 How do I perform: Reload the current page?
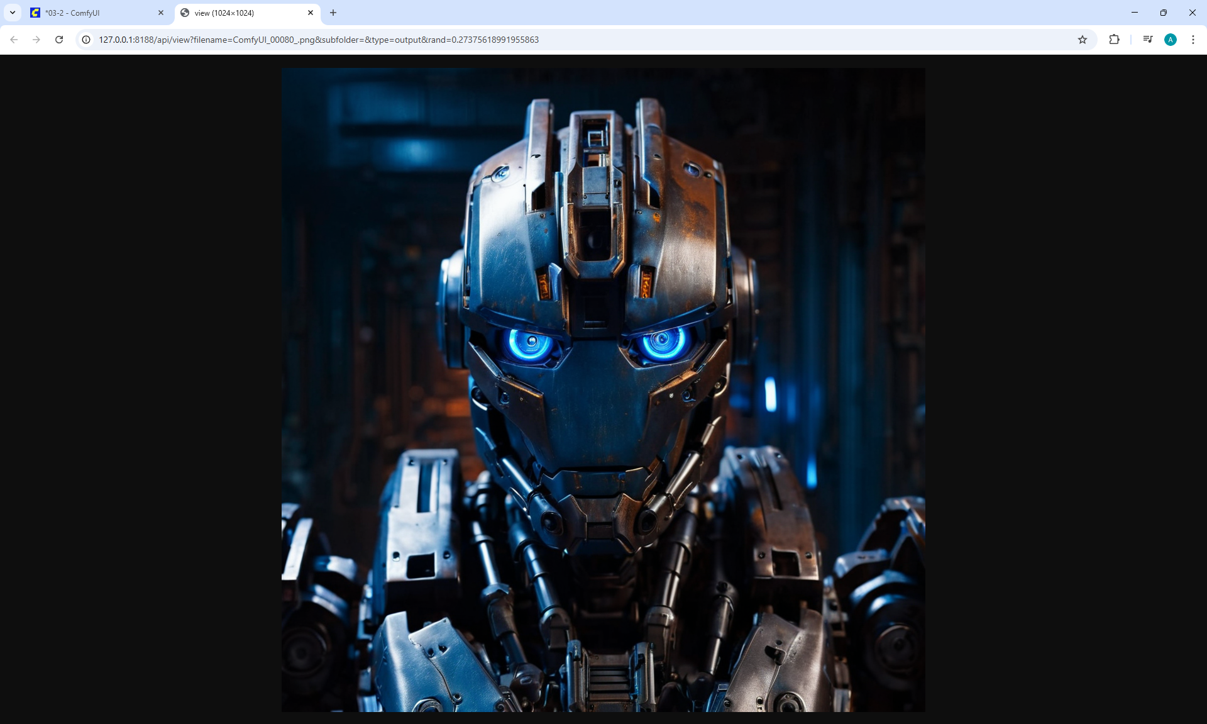[59, 40]
